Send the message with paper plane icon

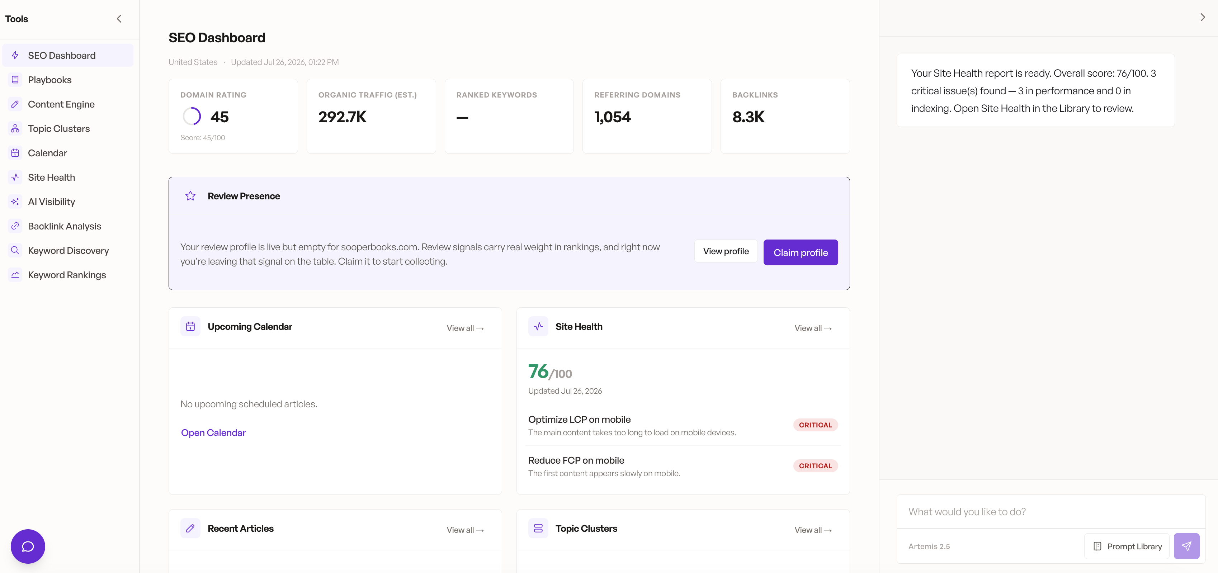pyautogui.click(x=1186, y=546)
